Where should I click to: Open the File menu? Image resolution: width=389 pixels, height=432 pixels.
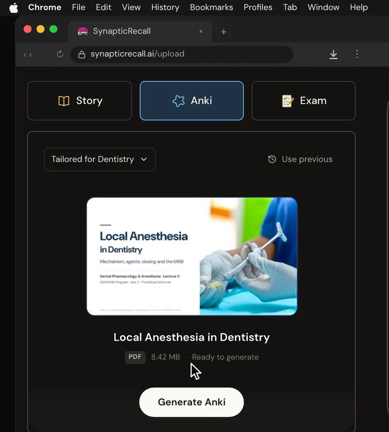point(79,7)
